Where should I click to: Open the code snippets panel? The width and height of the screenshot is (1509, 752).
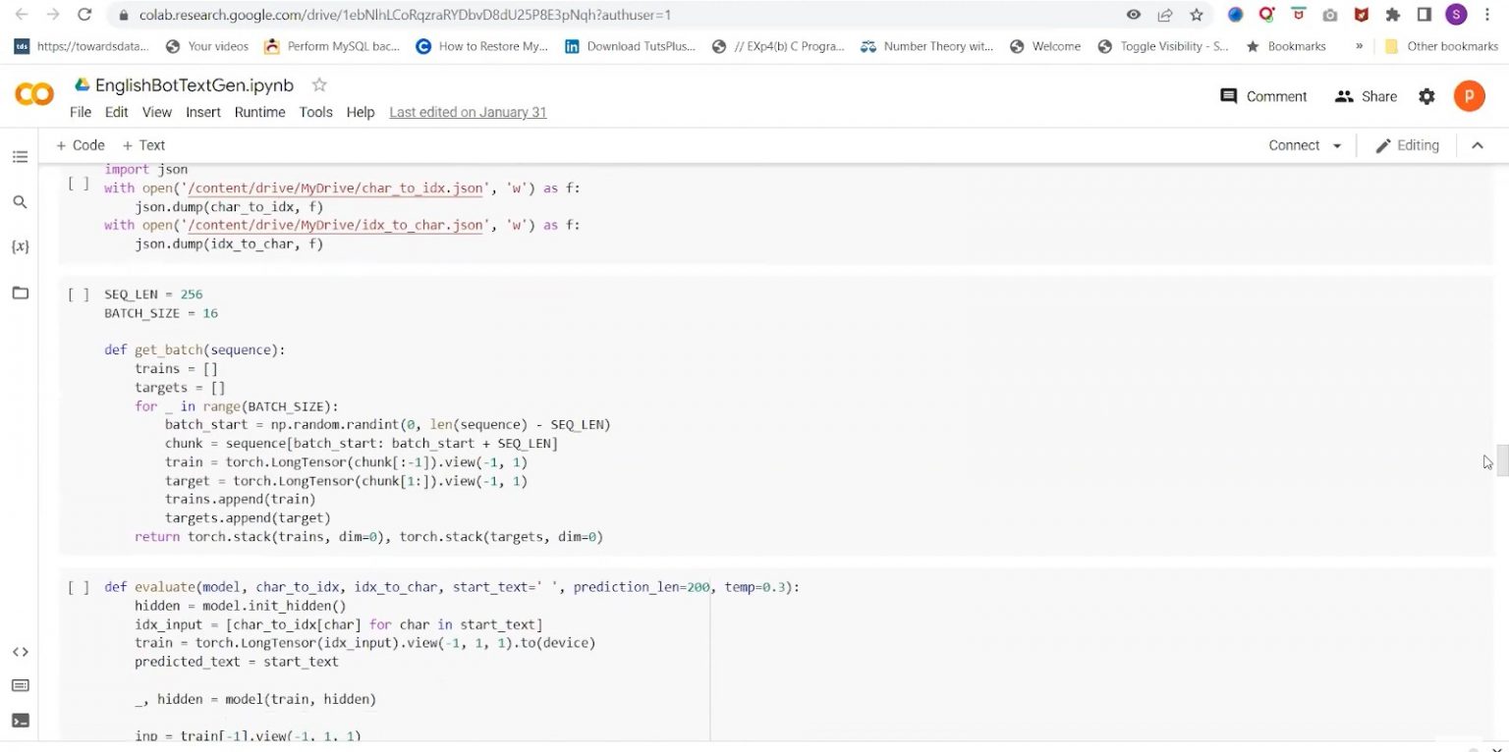pos(20,651)
